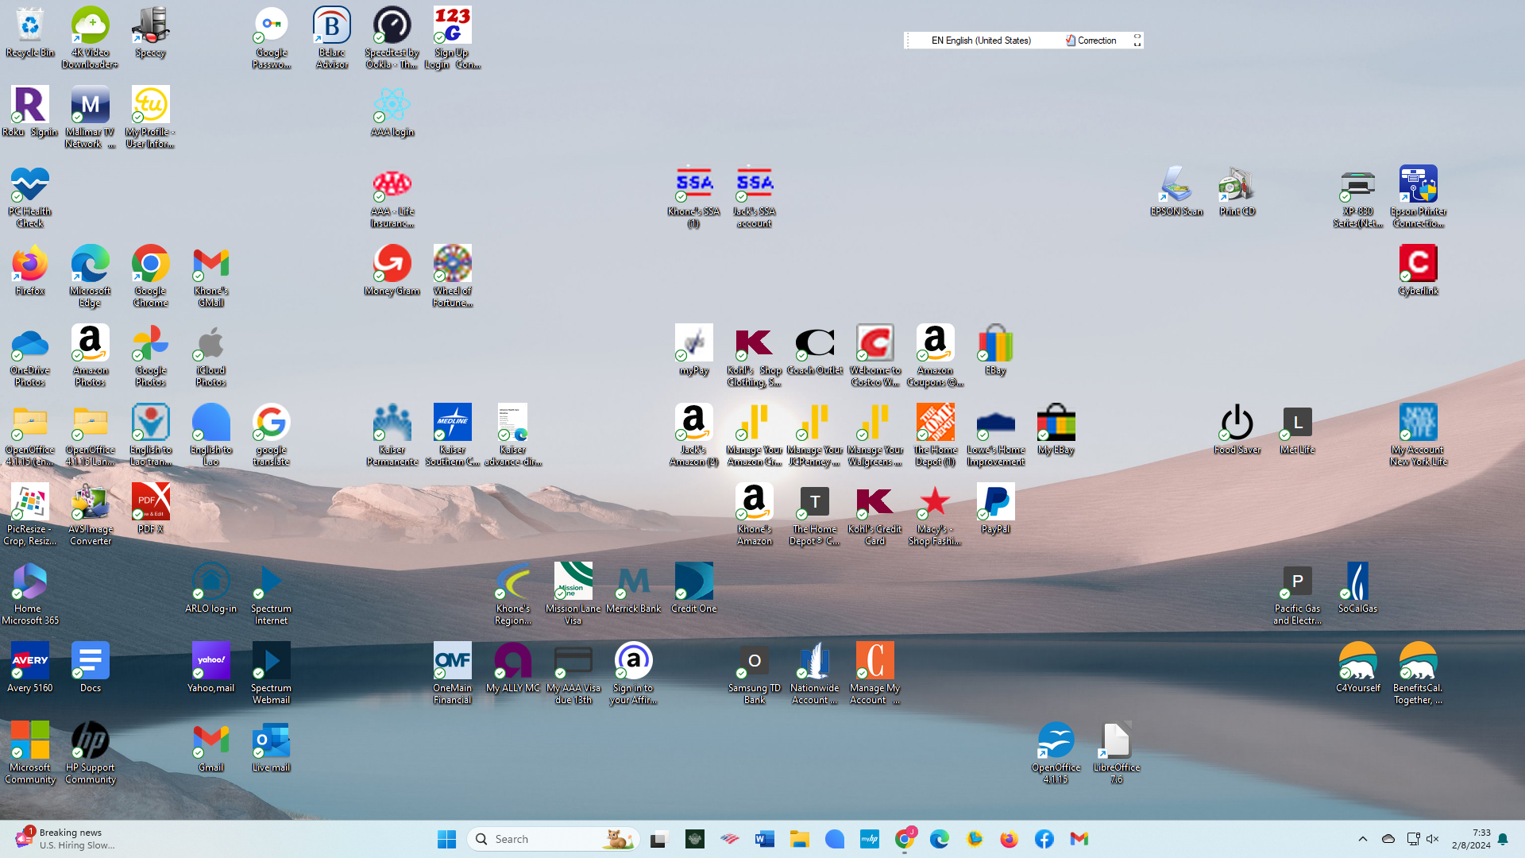Open the Recycle Bin
Screen dimensions: 1525x858
pyautogui.click(x=29, y=24)
